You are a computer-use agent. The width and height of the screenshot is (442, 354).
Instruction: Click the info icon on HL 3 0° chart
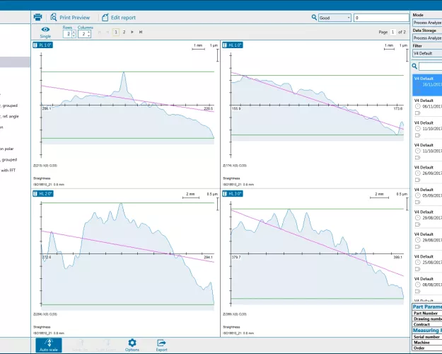click(x=226, y=193)
